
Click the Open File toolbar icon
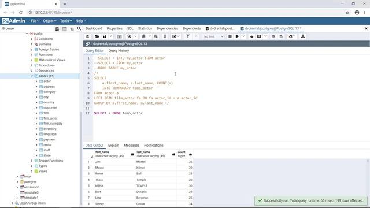click(97, 36)
